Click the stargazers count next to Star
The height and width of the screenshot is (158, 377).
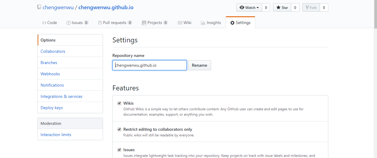[295, 8]
